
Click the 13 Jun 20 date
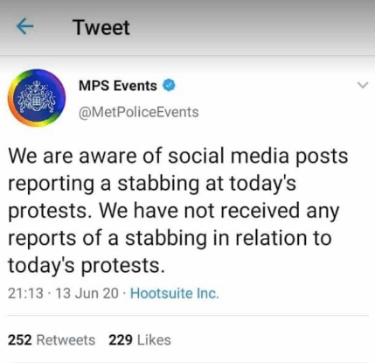(87, 293)
